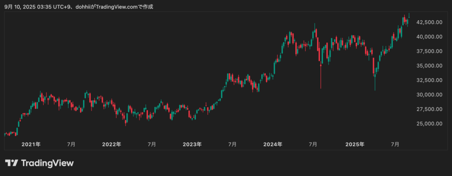Click the 25,000.00 price axis label

(x=429, y=124)
